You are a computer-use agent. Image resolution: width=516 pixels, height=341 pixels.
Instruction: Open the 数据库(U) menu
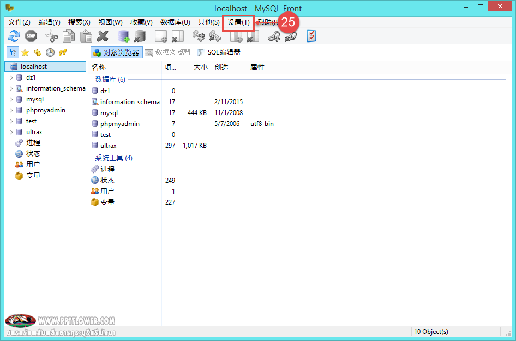click(x=175, y=22)
